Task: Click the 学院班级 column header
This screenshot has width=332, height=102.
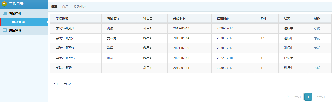Action: coord(62,19)
